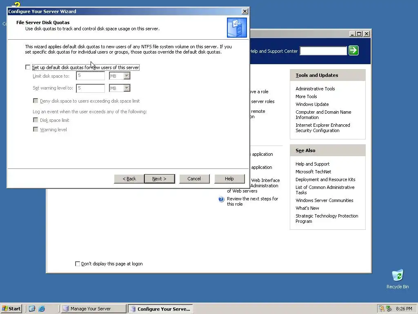Screen dimensions: 418x314
Task: Switch to Manage Your Server taskbar button
Action: click(x=93, y=309)
